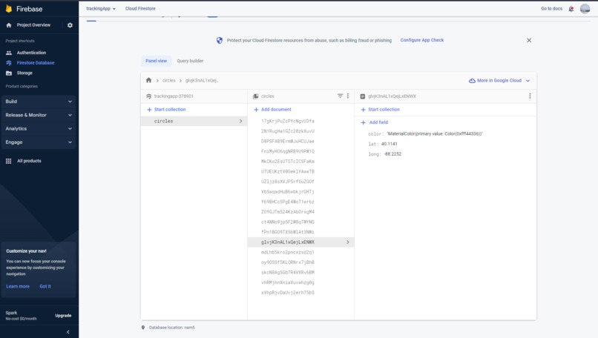
Task: Open Authentication from project shortcuts
Action: tap(31, 53)
